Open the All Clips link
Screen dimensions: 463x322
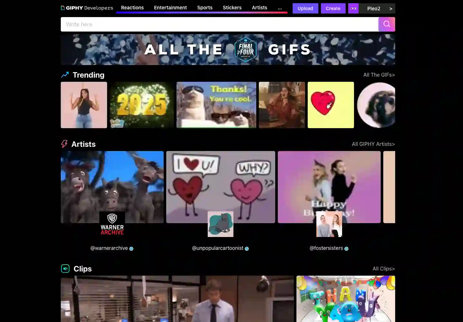[x=384, y=269]
